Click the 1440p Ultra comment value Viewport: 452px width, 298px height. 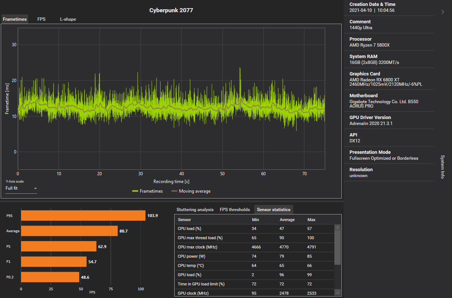(x=361, y=28)
